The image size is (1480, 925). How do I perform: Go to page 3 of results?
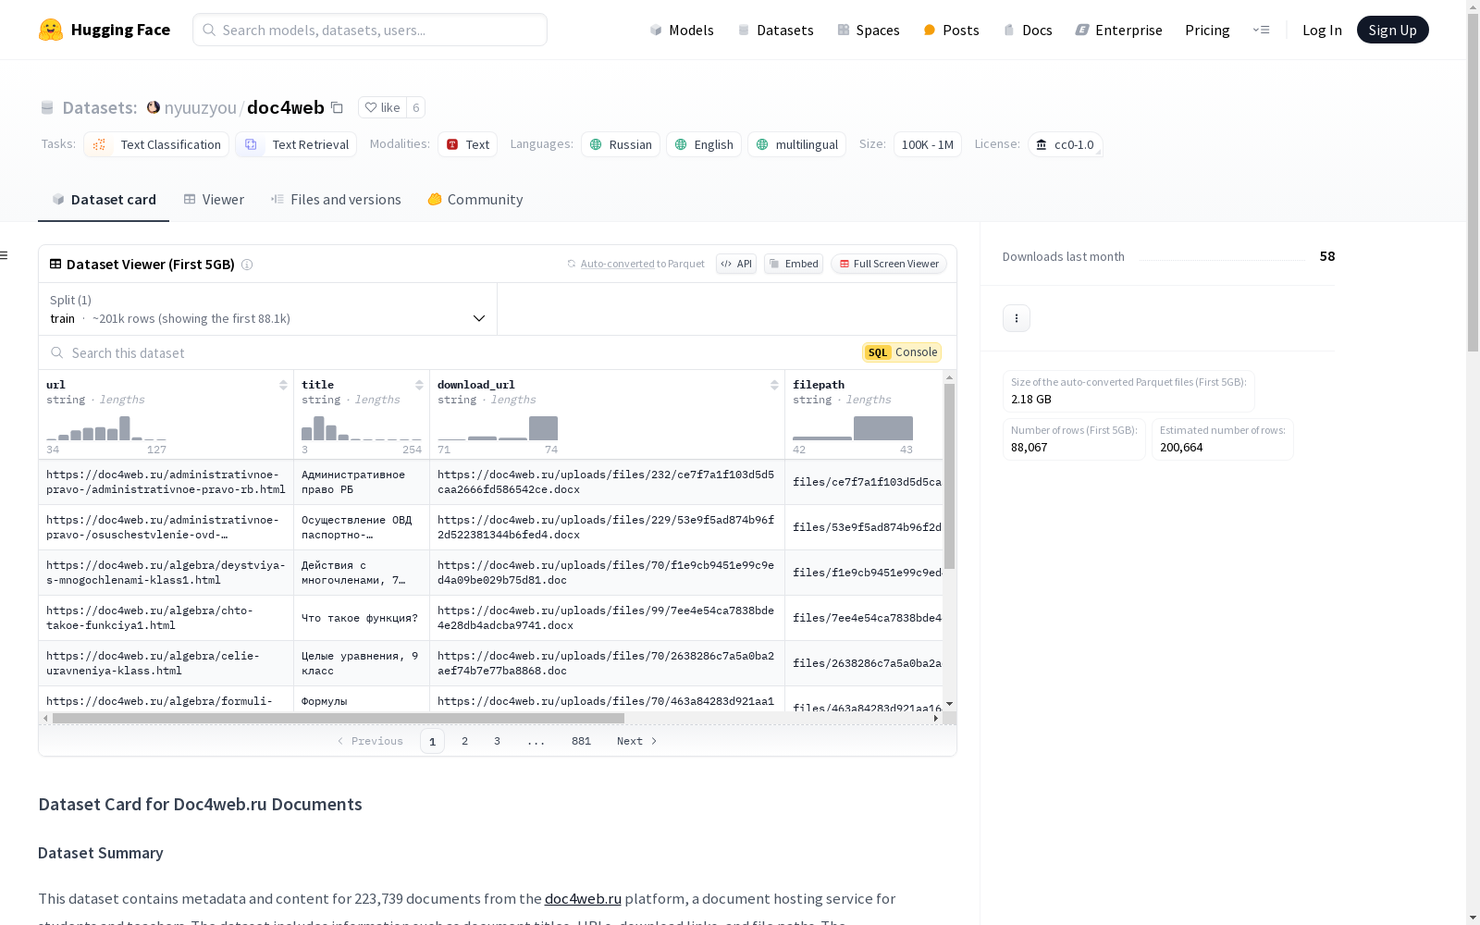(x=497, y=741)
